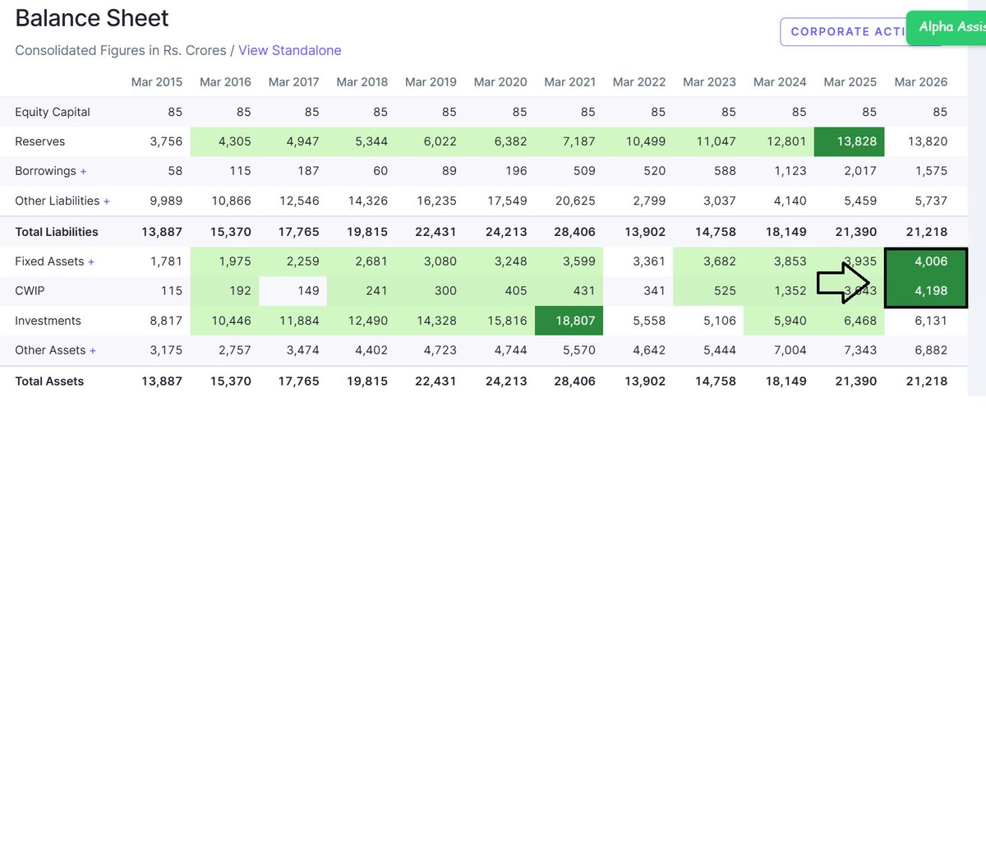Click the Borrowings value 2,017
Viewport: 986px width, 841px height.
(860, 171)
